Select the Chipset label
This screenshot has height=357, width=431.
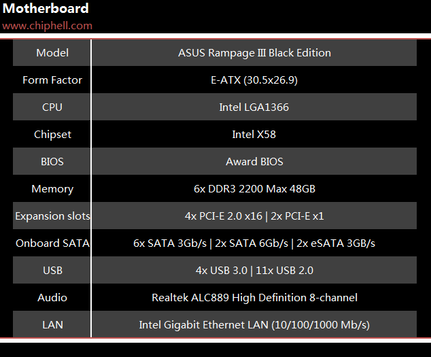(52, 135)
